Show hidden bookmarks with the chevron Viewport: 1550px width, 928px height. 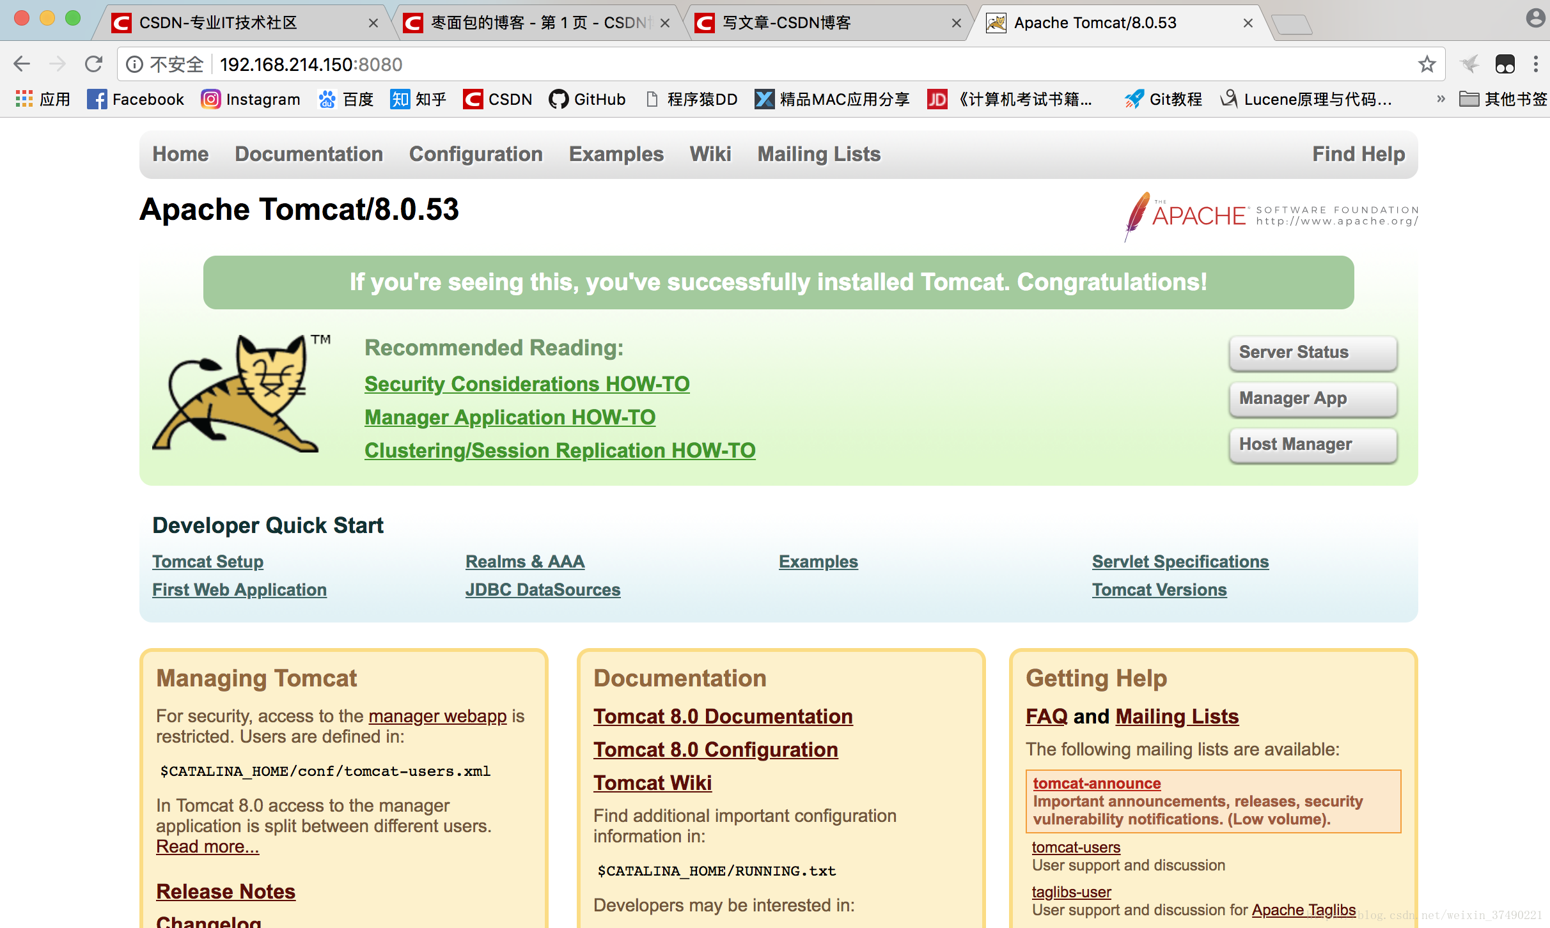point(1441,99)
